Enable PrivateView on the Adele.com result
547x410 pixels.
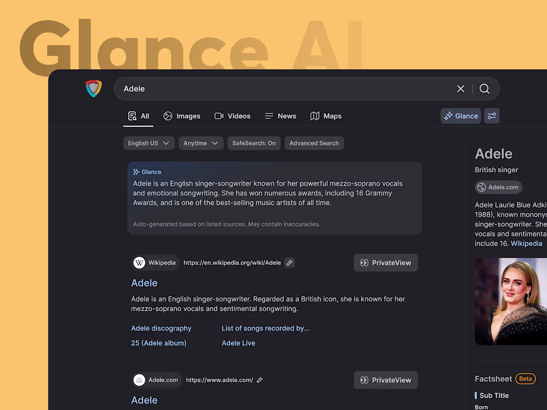pyautogui.click(x=385, y=380)
